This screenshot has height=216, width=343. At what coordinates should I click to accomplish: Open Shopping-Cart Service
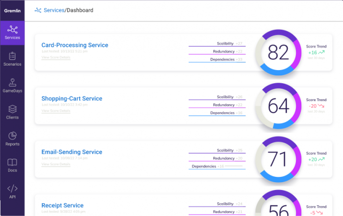pyautogui.click(x=72, y=98)
